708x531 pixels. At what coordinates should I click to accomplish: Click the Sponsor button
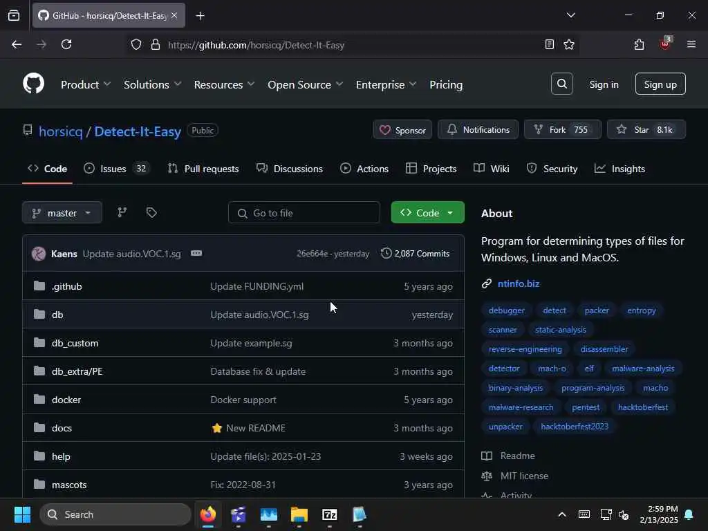pyautogui.click(x=403, y=130)
